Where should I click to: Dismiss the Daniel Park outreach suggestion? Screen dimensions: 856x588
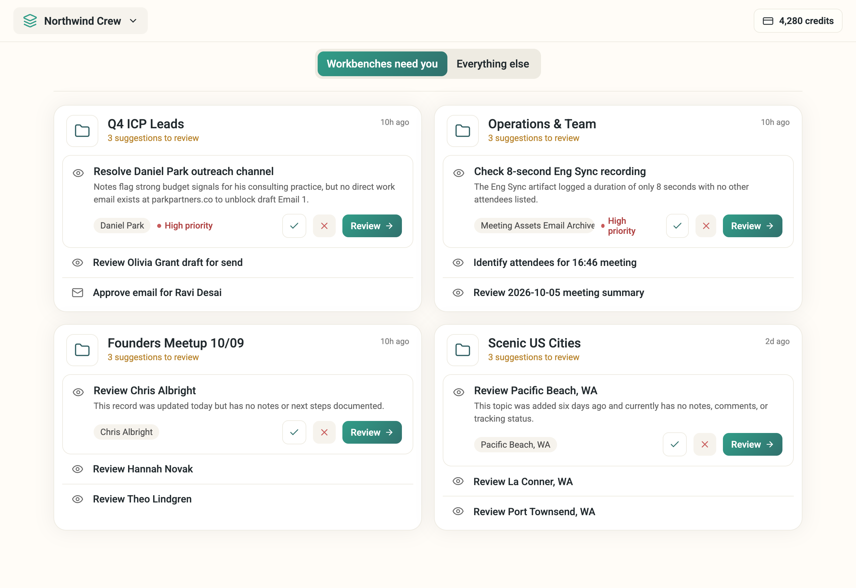[324, 226]
